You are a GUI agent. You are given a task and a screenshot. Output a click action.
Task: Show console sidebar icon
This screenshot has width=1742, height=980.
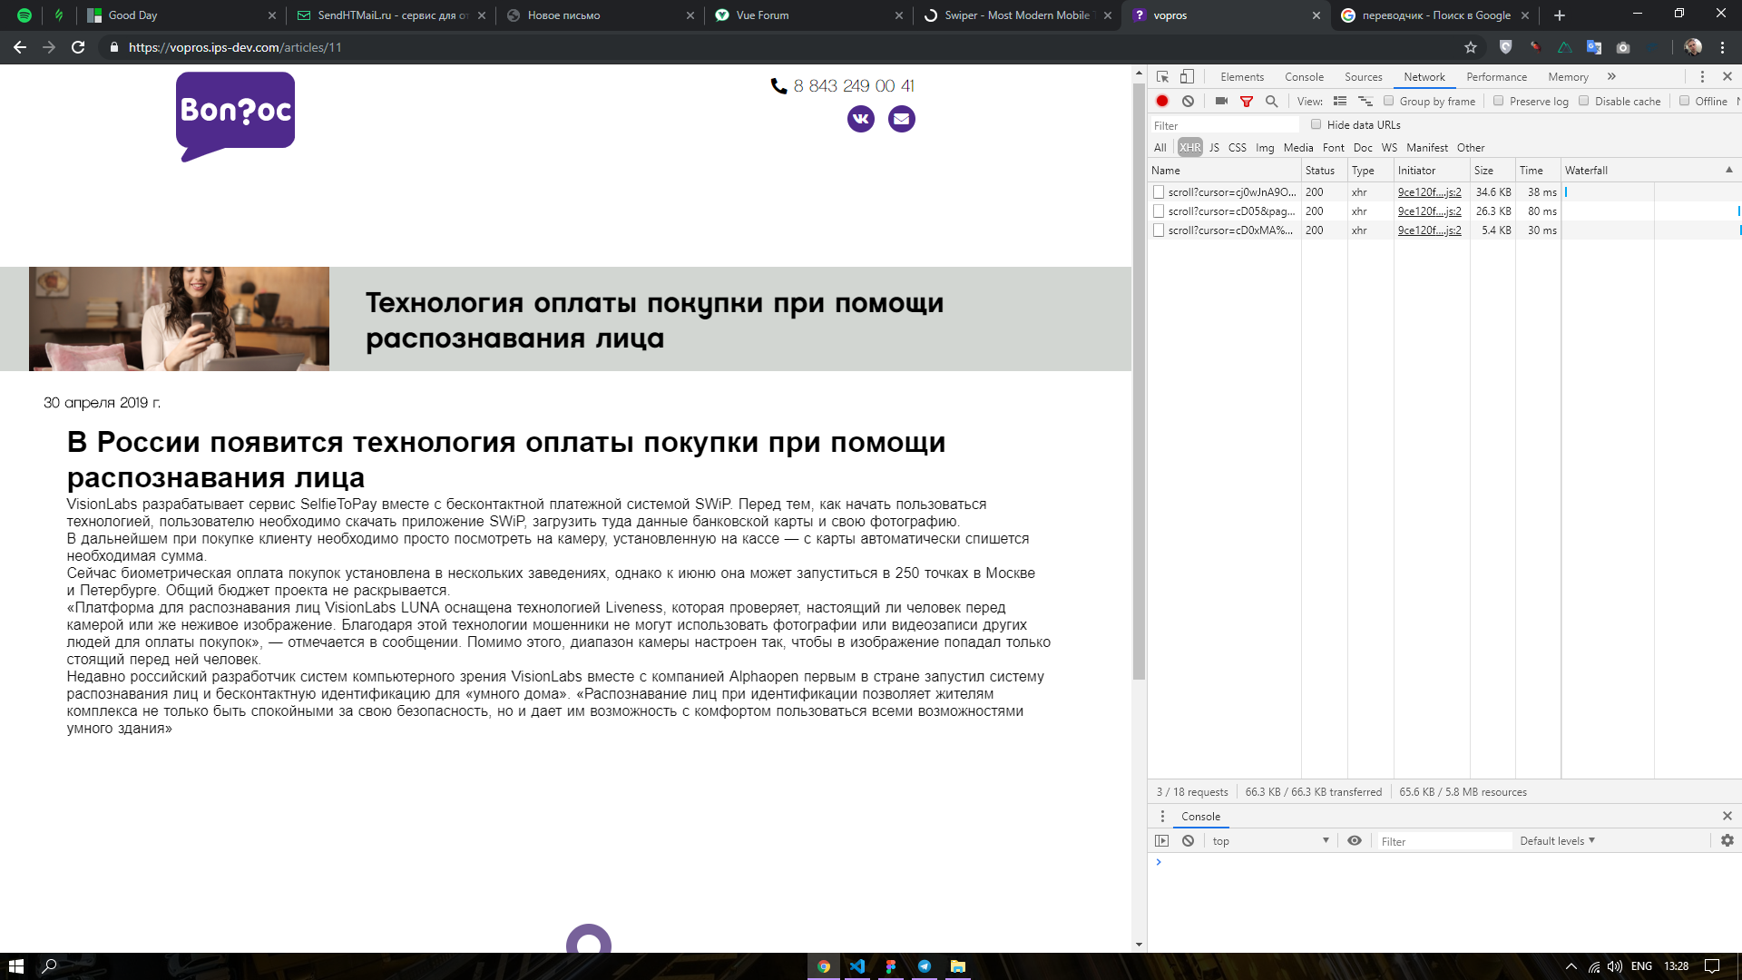(x=1162, y=841)
